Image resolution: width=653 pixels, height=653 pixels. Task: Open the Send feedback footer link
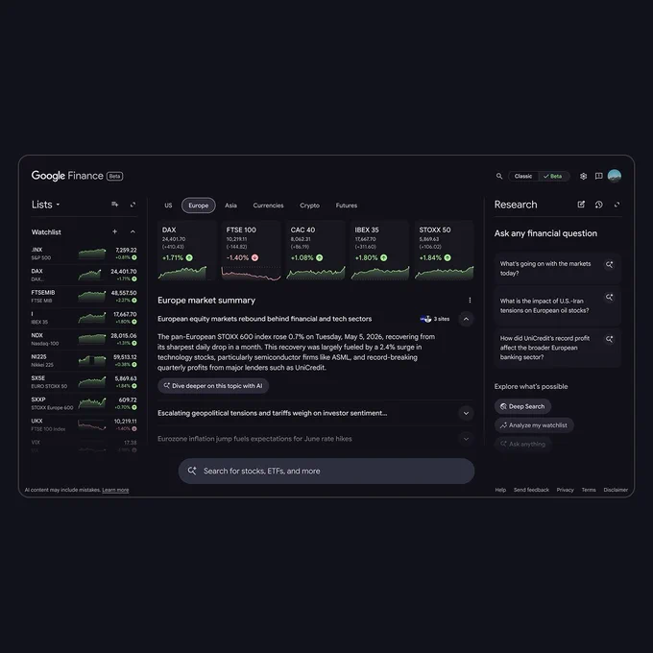(x=531, y=490)
